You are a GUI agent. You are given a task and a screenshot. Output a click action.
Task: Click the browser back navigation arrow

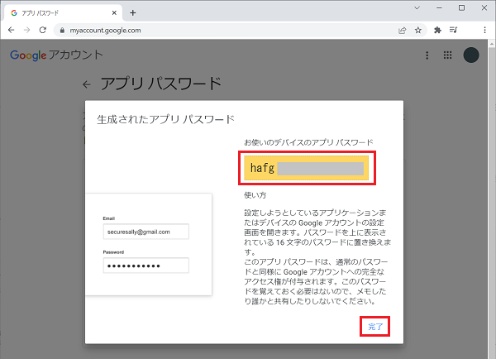point(10,30)
